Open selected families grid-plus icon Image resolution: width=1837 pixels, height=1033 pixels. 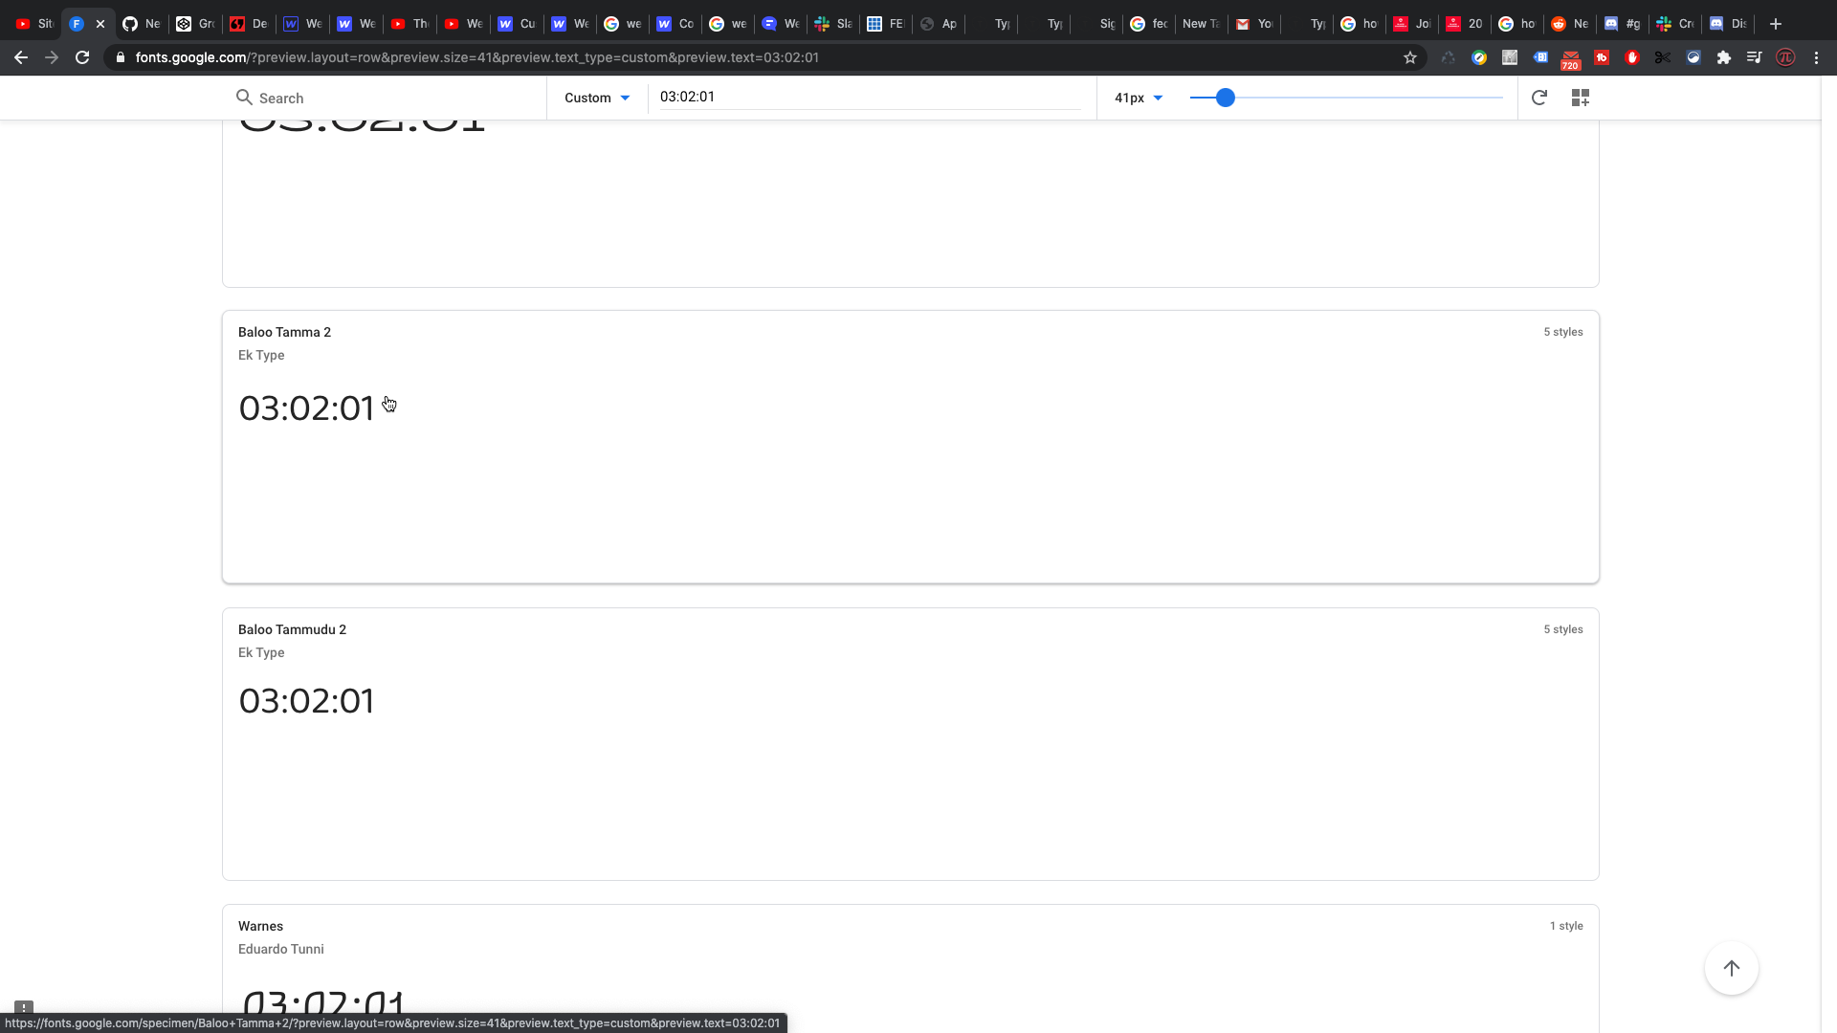1581,98
